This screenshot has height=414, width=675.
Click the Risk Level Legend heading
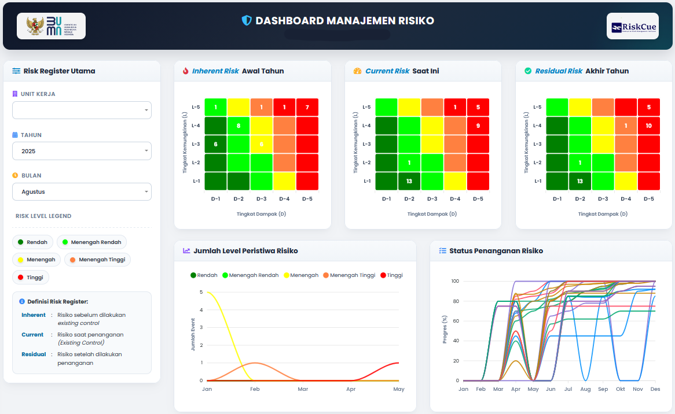point(43,216)
